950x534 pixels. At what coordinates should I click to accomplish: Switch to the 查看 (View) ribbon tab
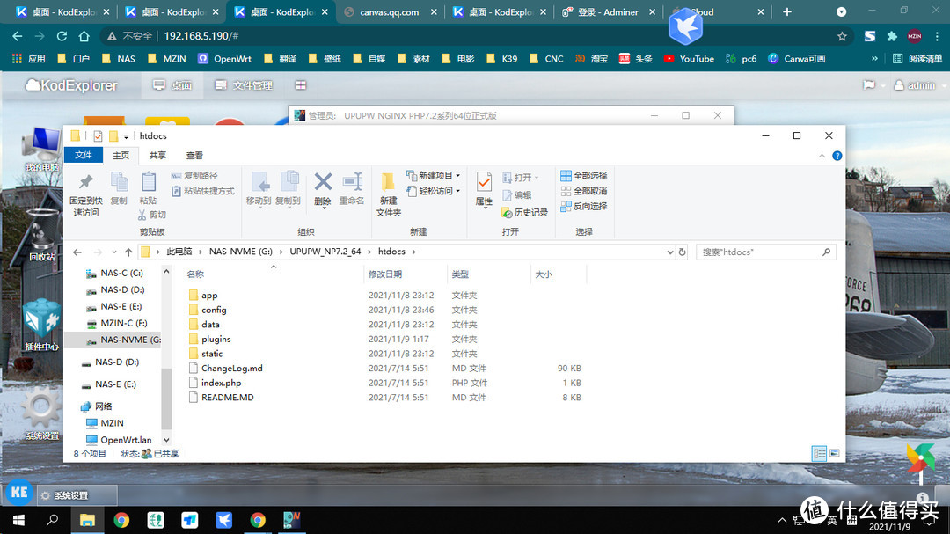(193, 154)
